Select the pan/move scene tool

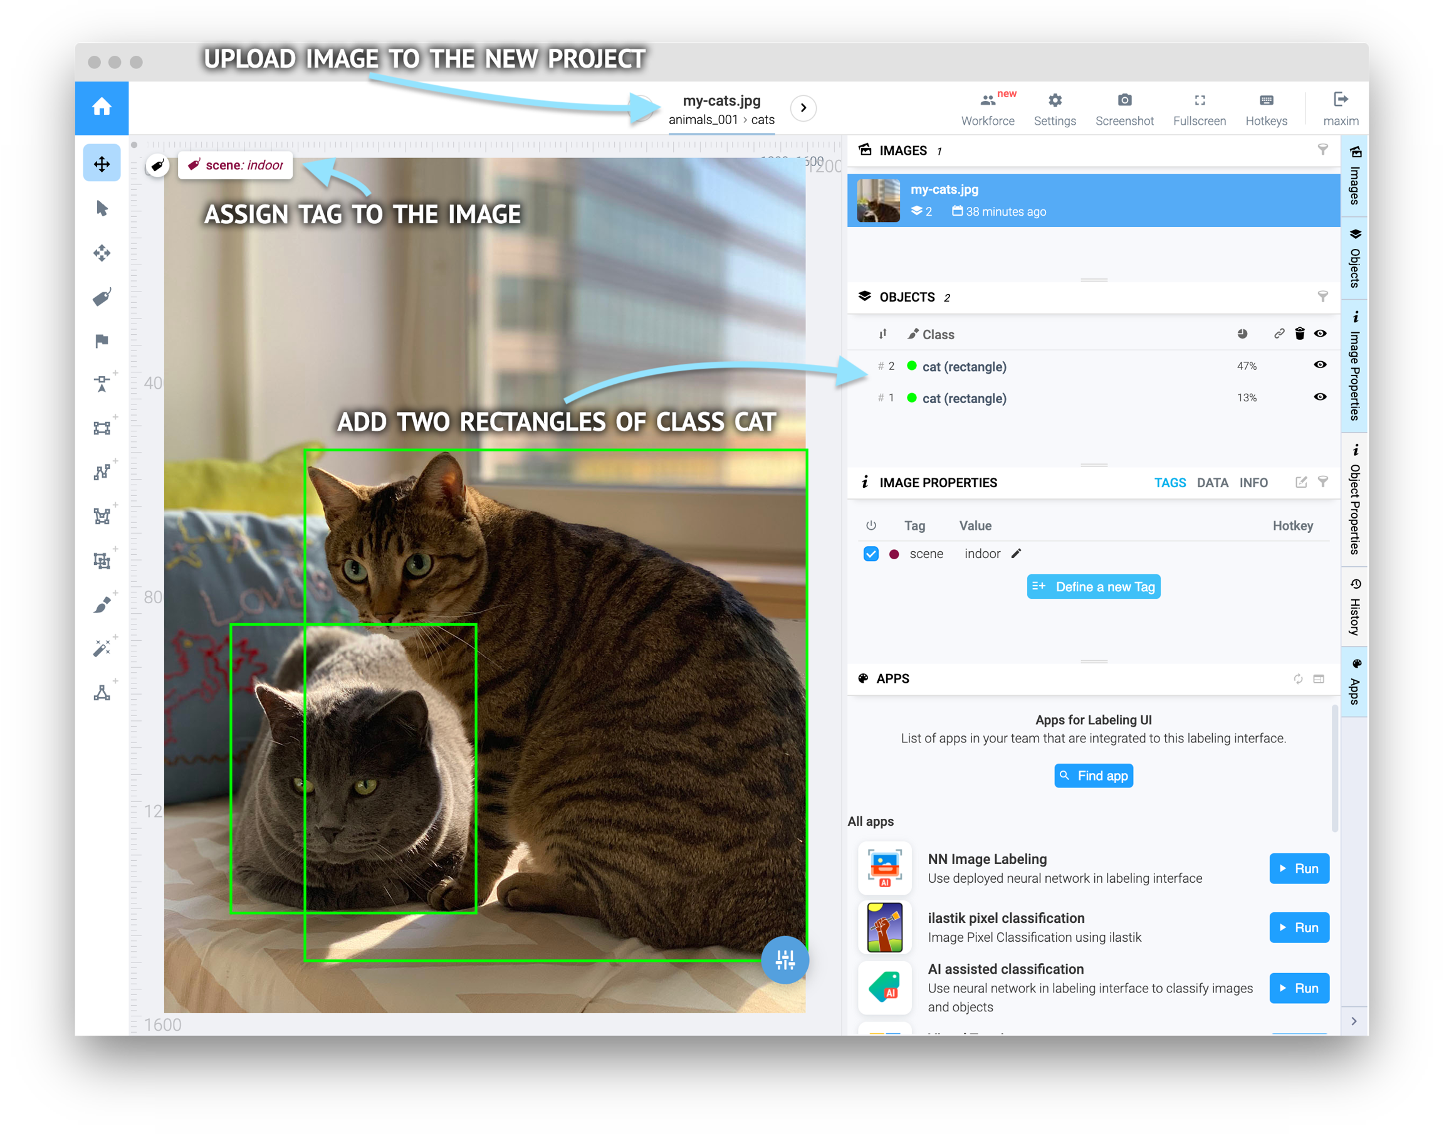point(102,163)
